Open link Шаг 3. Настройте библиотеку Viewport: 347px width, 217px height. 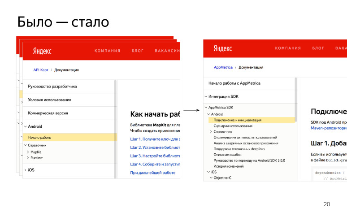(155, 156)
